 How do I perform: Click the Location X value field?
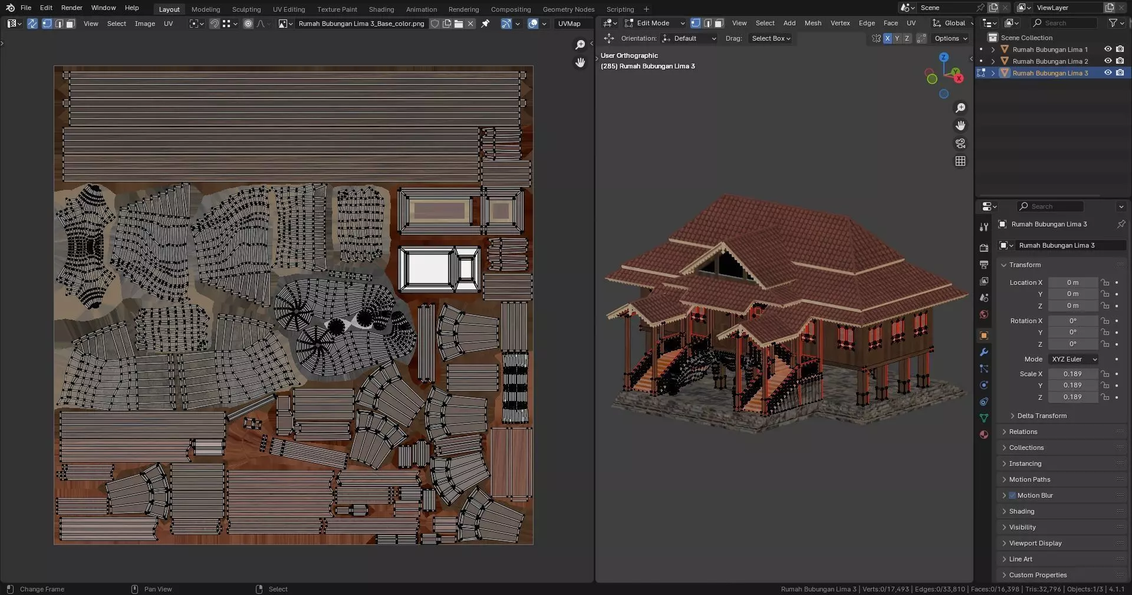point(1073,282)
